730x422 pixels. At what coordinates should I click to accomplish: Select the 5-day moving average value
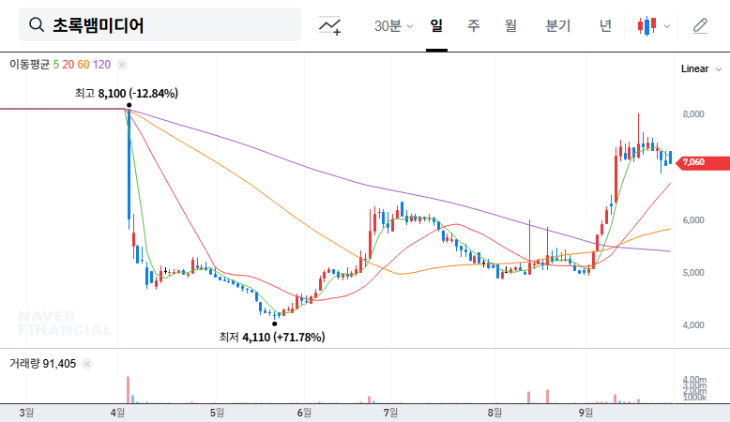[x=56, y=64]
